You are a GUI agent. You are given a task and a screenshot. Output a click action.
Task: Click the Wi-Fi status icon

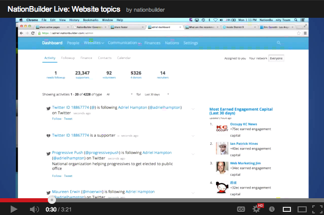coord(215,20)
